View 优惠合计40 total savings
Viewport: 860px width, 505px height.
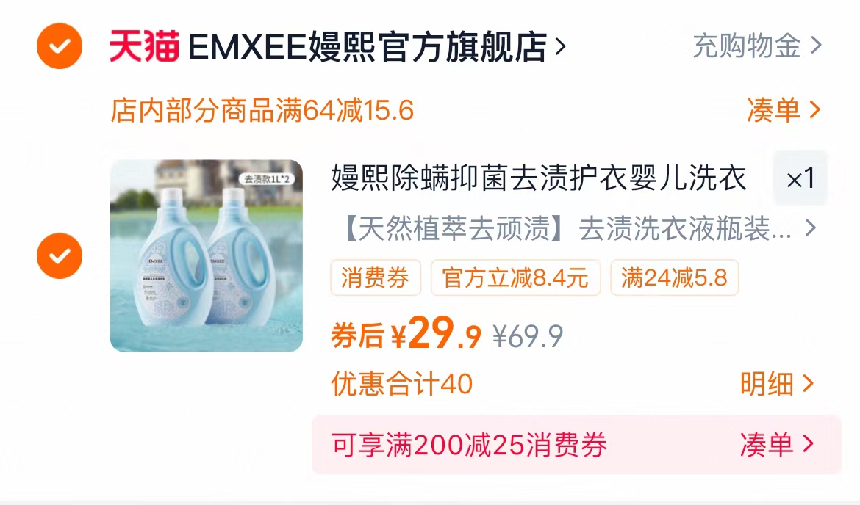pyautogui.click(x=401, y=383)
